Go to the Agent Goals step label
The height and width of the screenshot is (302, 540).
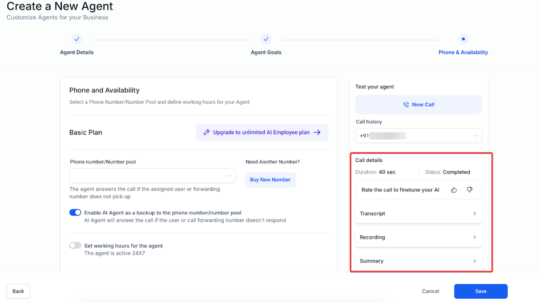point(266,53)
